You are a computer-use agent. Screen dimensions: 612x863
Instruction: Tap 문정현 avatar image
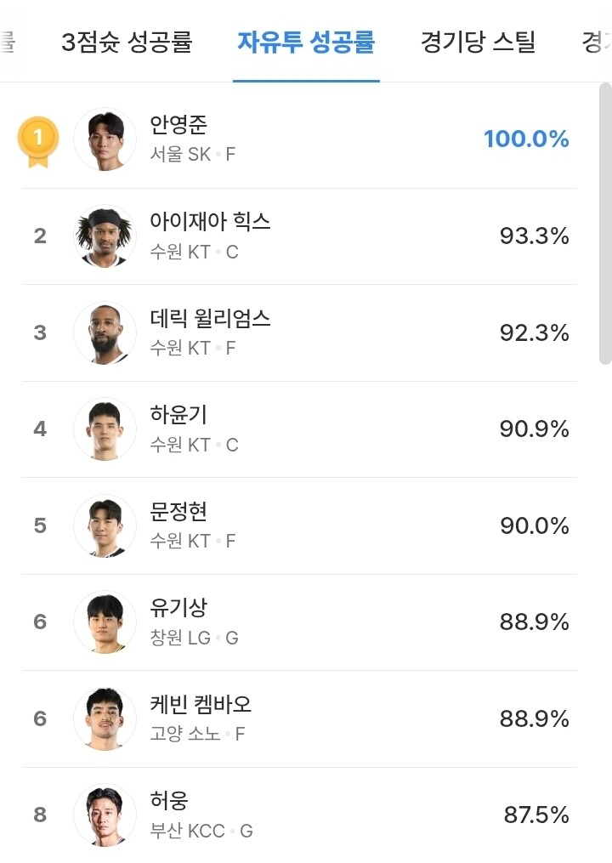[x=105, y=525]
